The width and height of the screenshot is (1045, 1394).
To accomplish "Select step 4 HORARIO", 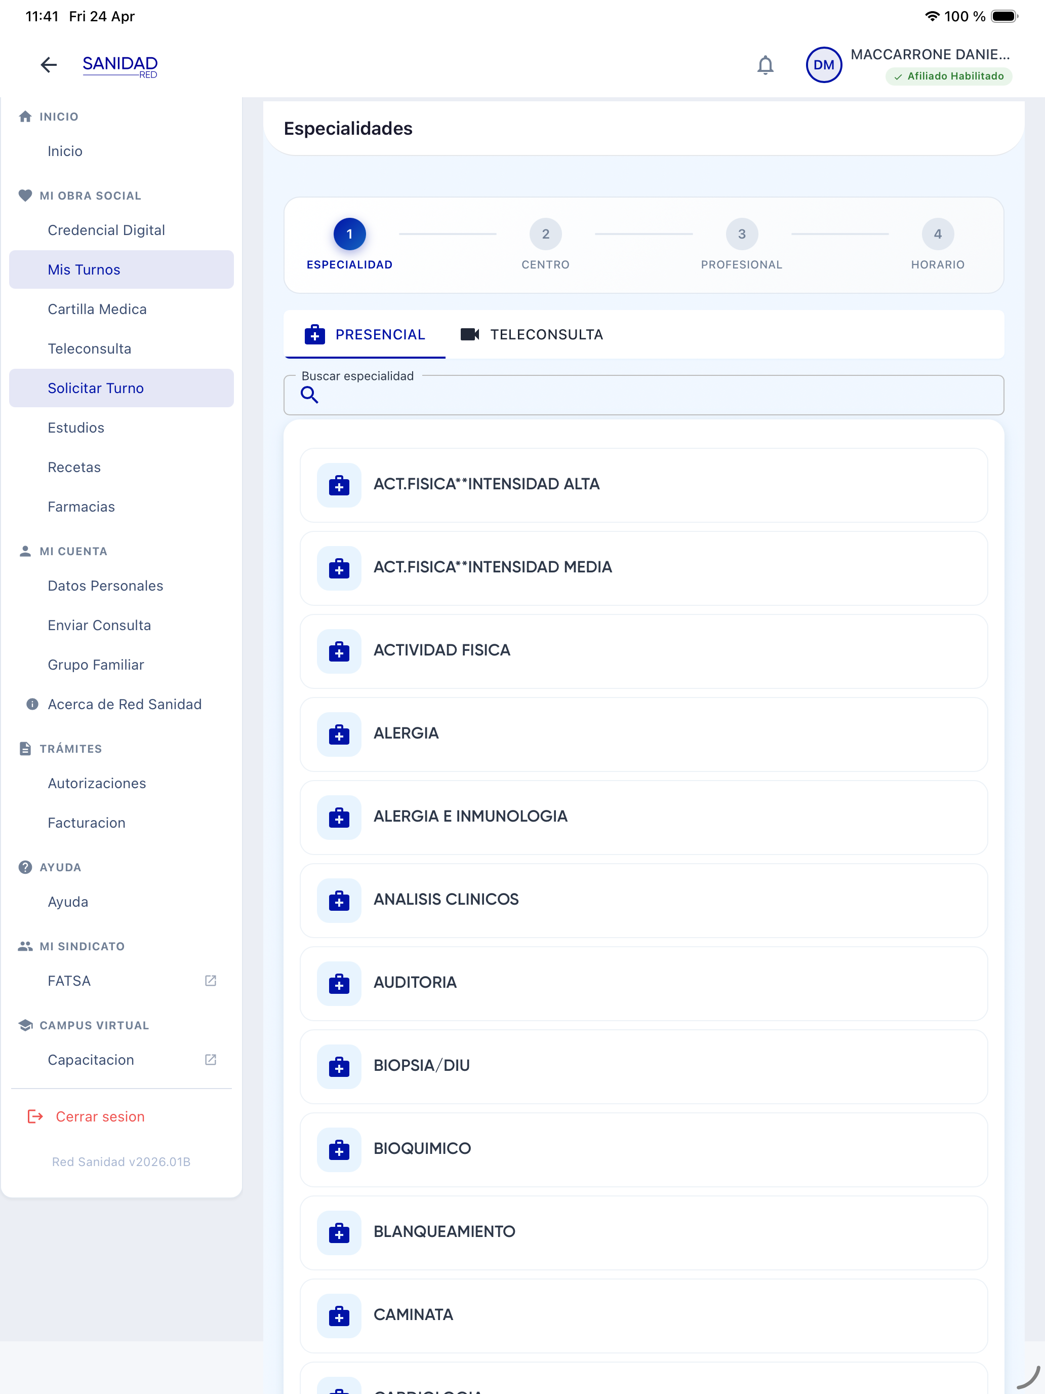I will point(937,245).
